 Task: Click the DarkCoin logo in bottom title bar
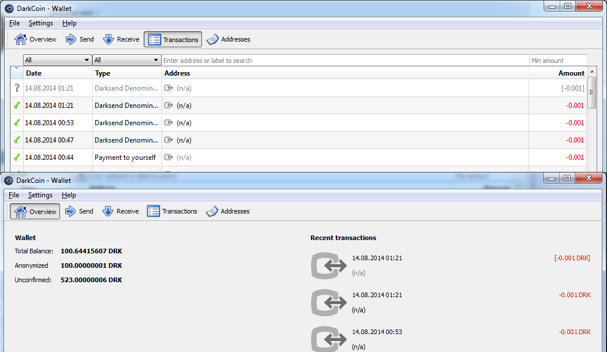click(x=9, y=181)
